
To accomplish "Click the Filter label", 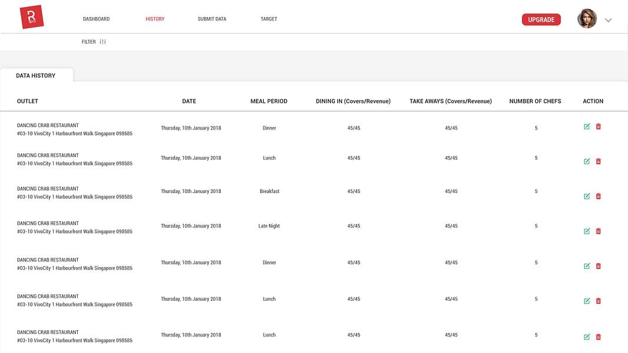I will tap(88, 42).
